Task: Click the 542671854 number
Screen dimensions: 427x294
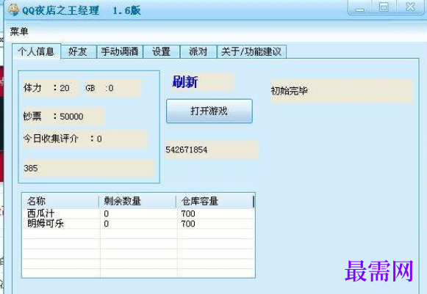Action: [187, 150]
